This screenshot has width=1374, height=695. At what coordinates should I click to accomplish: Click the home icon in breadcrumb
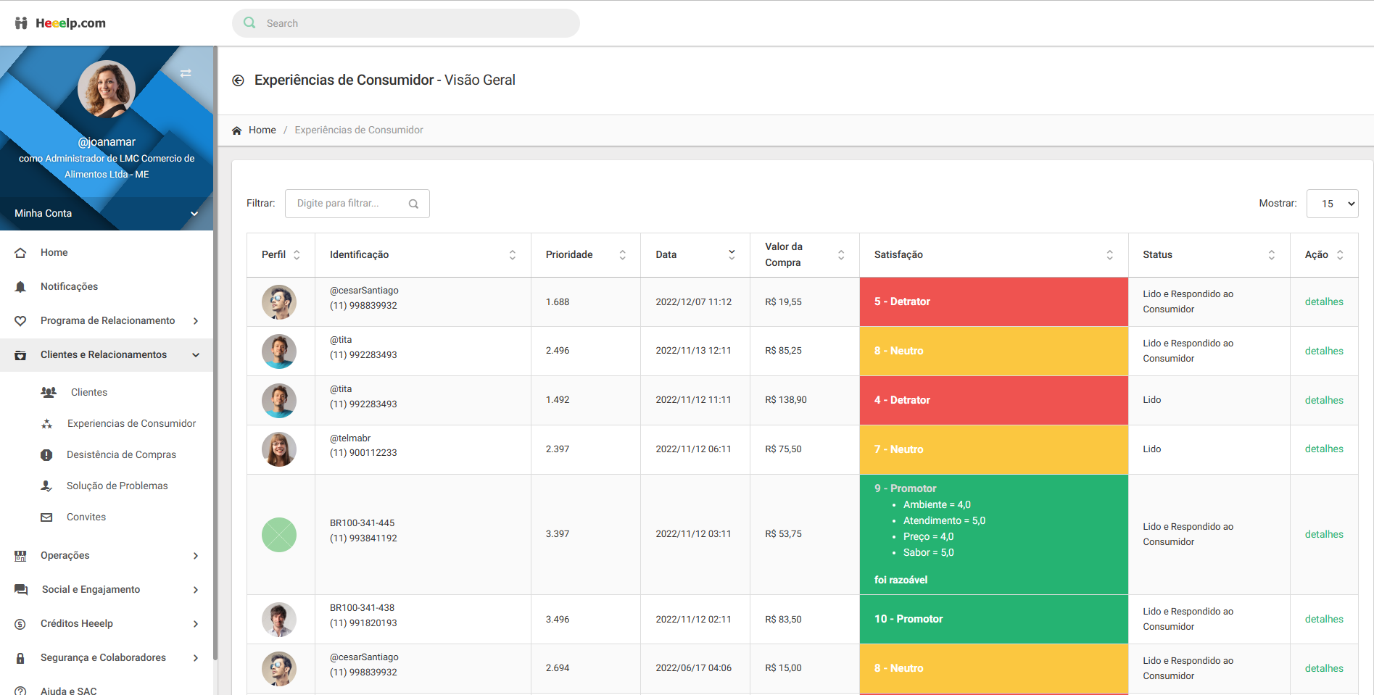click(236, 130)
